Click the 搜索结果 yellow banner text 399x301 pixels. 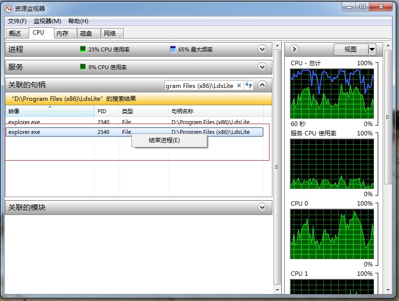coord(74,99)
